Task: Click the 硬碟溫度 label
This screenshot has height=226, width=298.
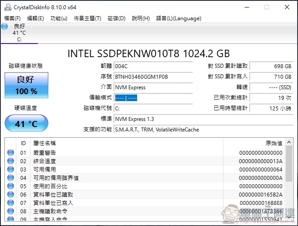Action: point(26,108)
